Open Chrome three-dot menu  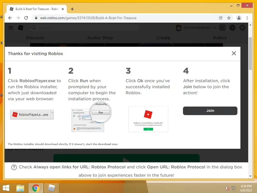[247, 18]
